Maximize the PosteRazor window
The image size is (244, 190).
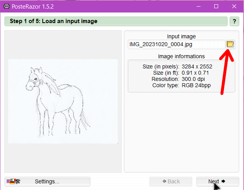[x=216, y=6]
